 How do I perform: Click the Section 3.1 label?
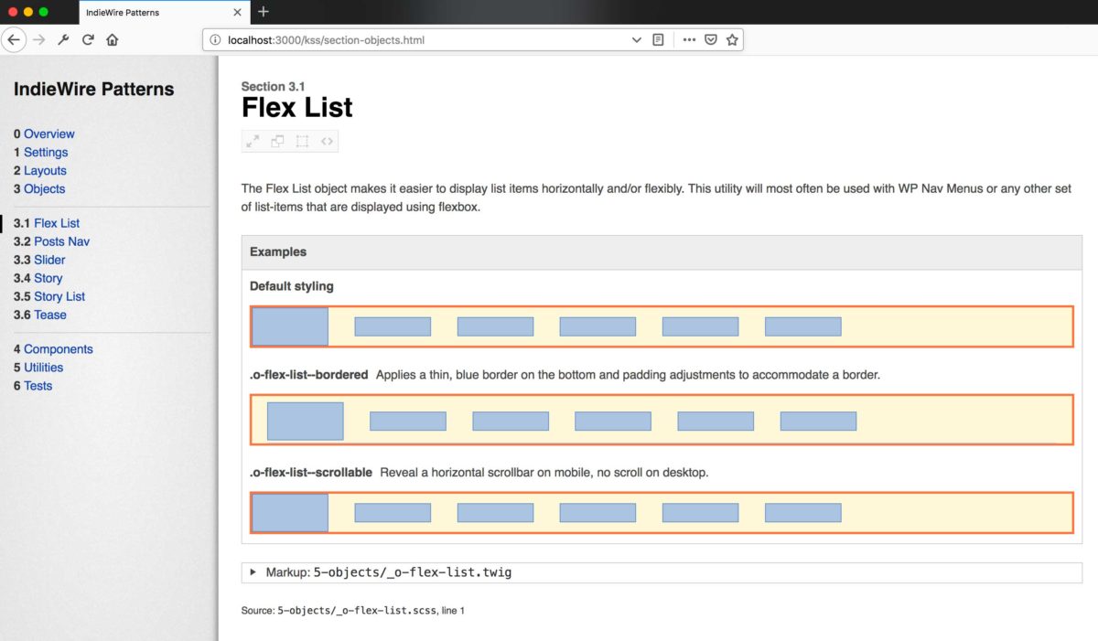coord(274,86)
